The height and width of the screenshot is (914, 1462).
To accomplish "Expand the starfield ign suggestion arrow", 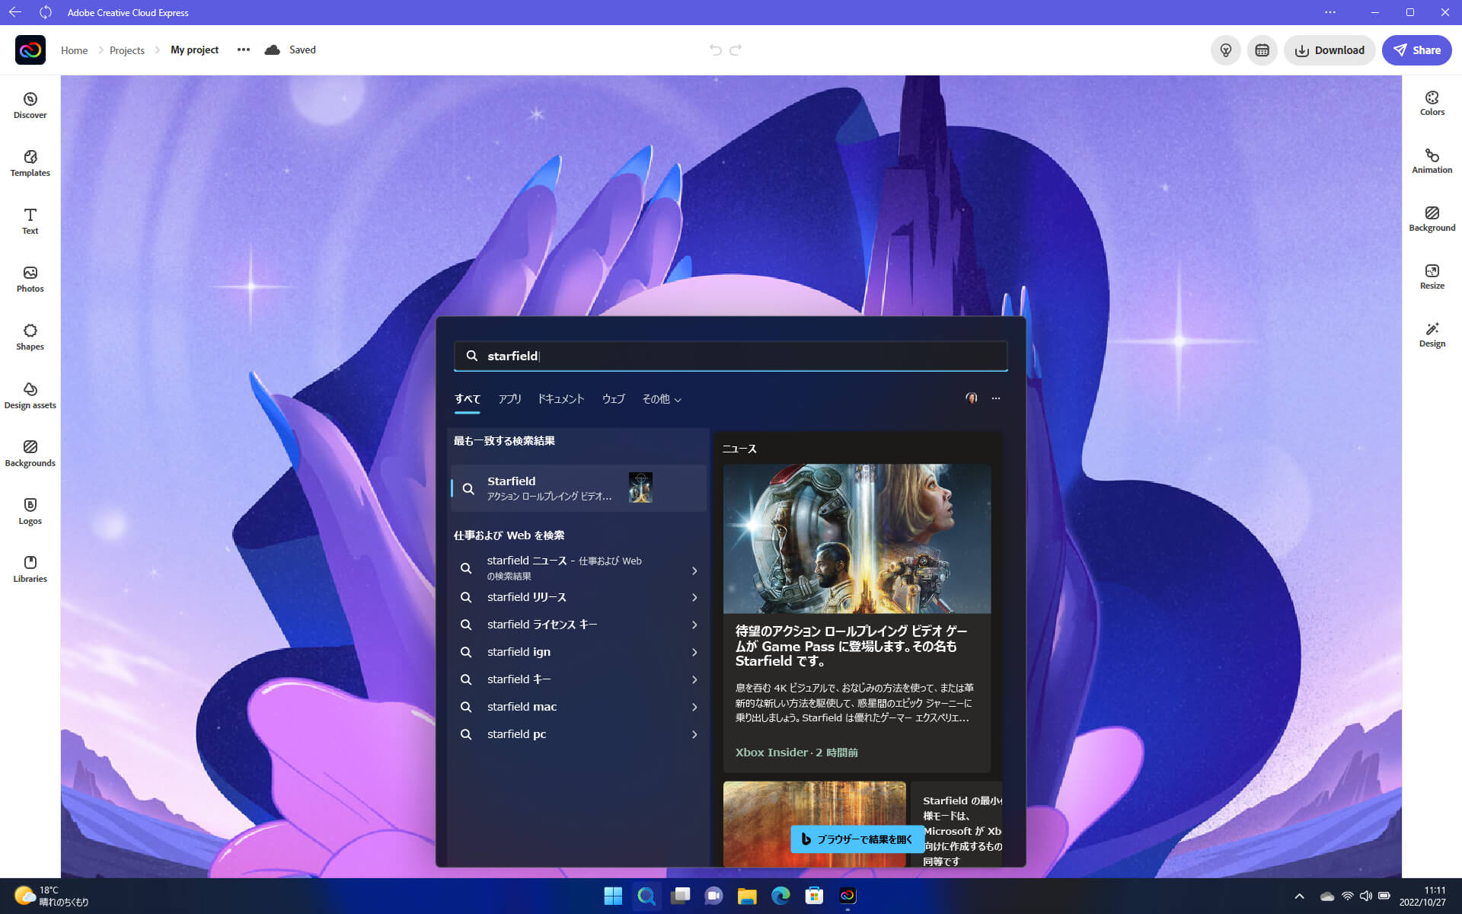I will tap(694, 652).
